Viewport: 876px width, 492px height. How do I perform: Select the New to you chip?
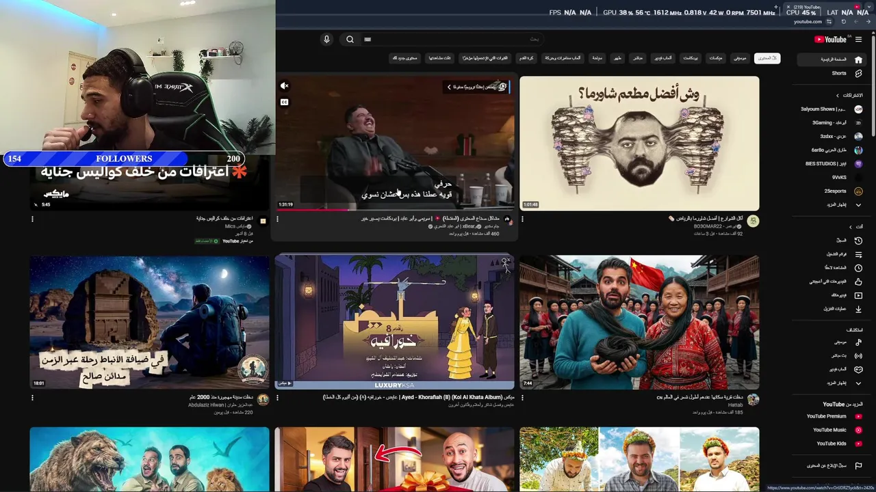pos(404,58)
